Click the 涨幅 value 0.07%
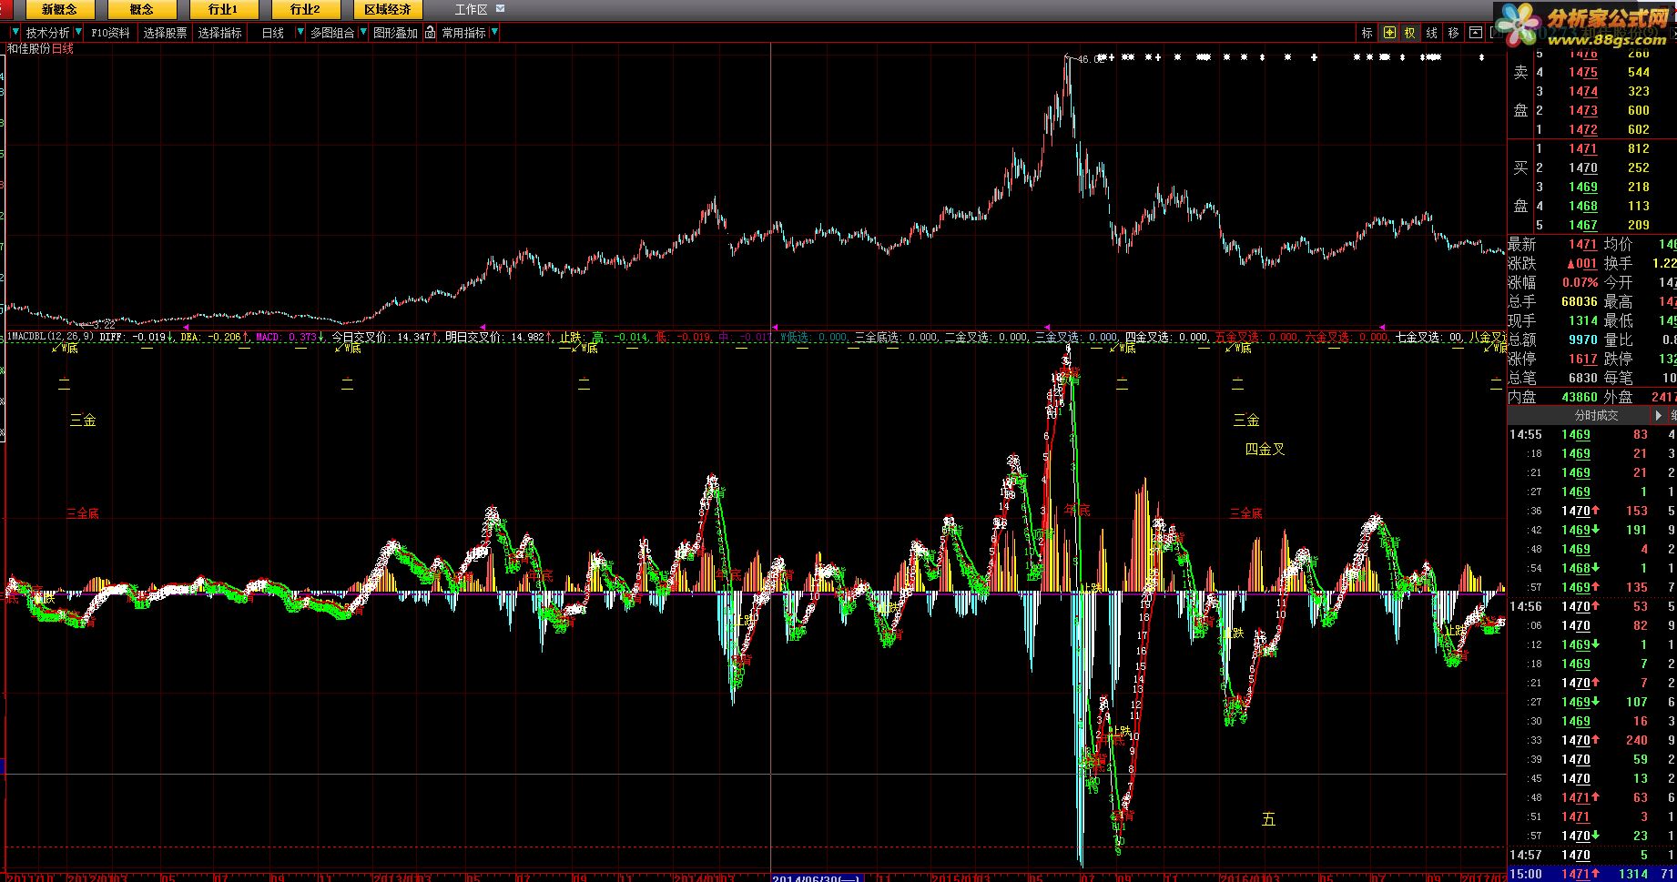The height and width of the screenshot is (882, 1677). 1580,282
